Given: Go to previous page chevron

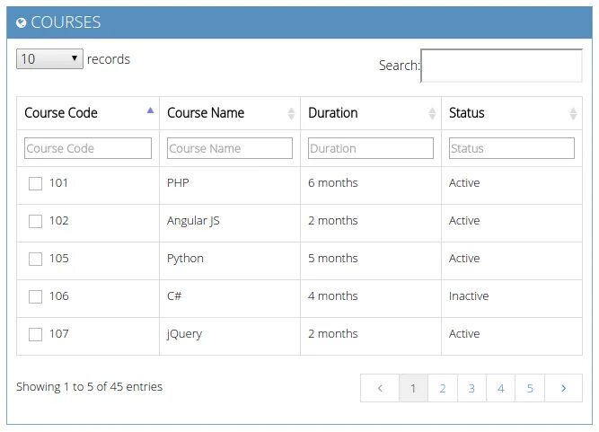Looking at the screenshot, I should point(380,388).
